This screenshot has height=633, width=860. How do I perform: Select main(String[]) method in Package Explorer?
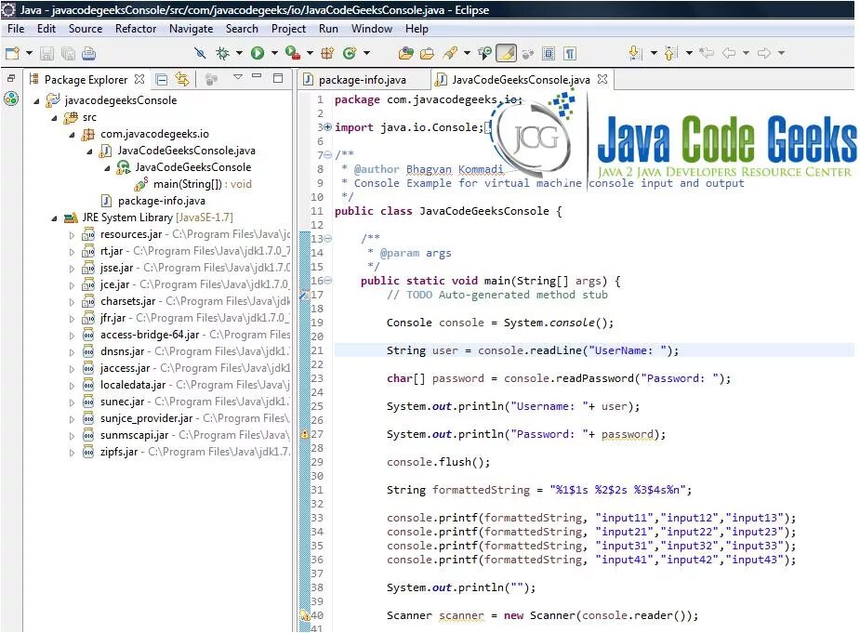(203, 184)
